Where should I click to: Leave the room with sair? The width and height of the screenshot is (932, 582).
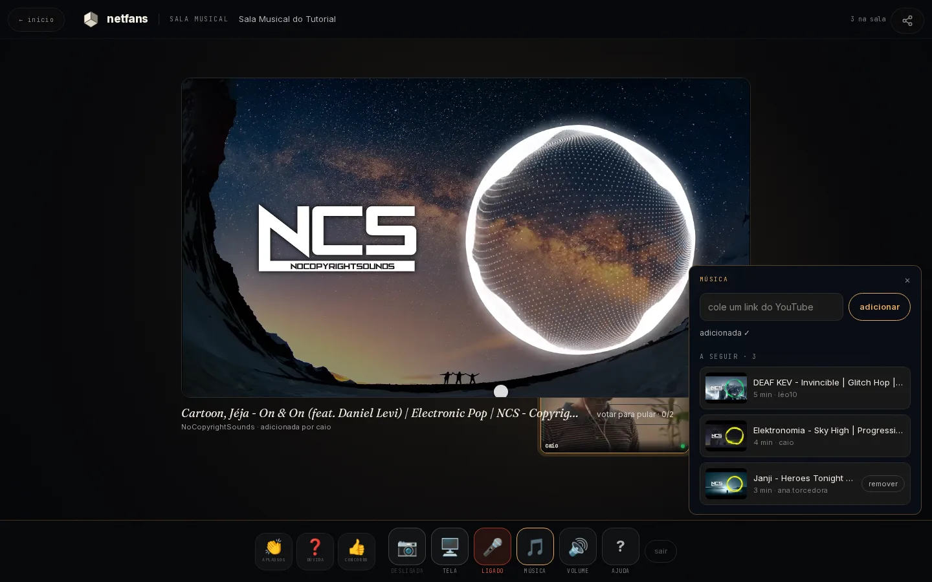coord(661,551)
